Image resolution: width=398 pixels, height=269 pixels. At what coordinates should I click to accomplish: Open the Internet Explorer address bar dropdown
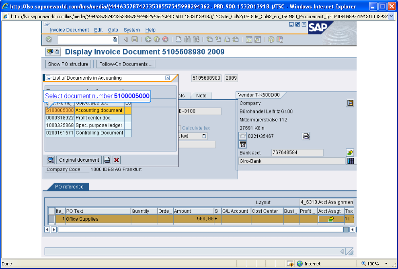pos(391,16)
